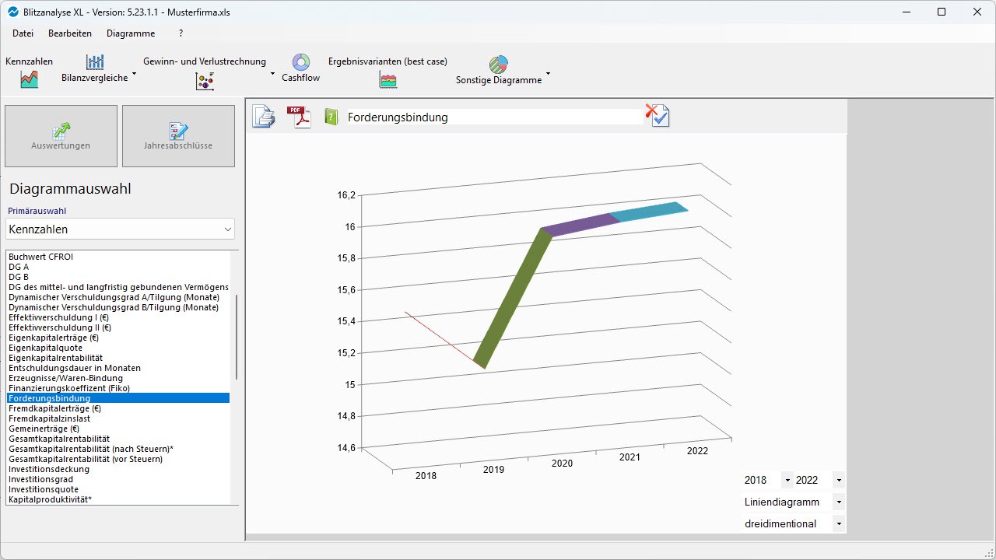This screenshot has width=996, height=560.
Task: Select Gemeinerträge (€) entry
Action: tap(118, 429)
